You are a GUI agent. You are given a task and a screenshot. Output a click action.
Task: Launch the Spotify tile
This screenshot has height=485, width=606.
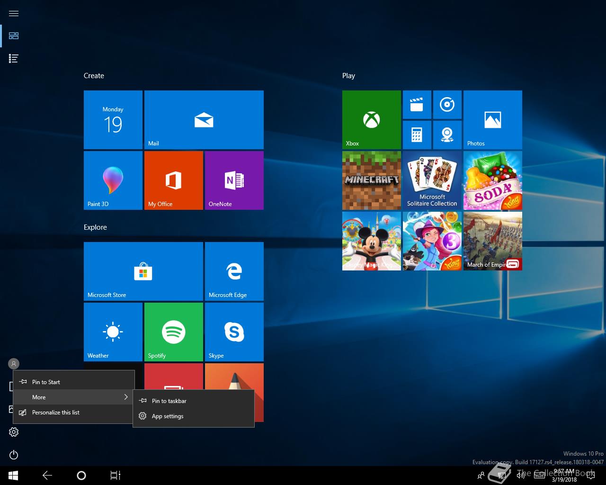coord(174,332)
